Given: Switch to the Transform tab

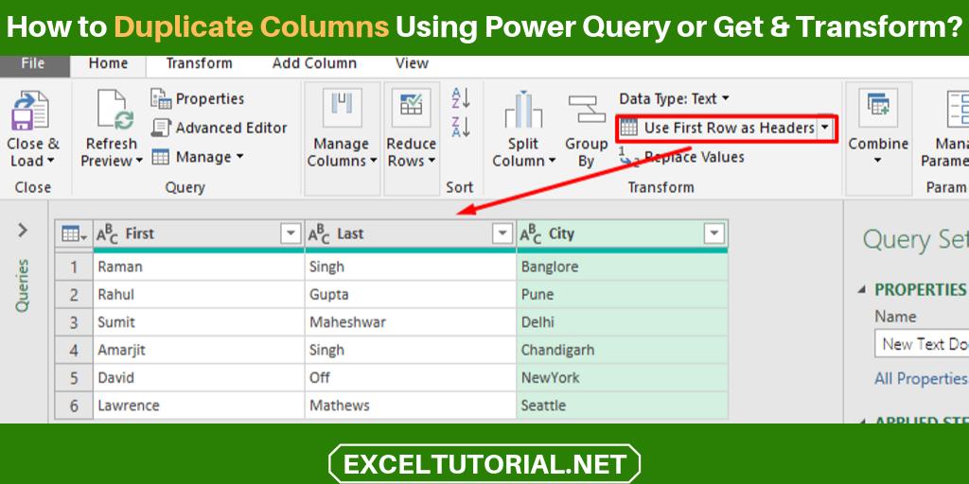Looking at the screenshot, I should coord(199,63).
